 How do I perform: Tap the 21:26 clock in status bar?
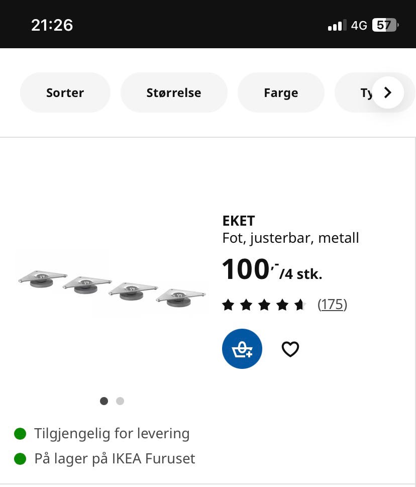click(x=52, y=25)
